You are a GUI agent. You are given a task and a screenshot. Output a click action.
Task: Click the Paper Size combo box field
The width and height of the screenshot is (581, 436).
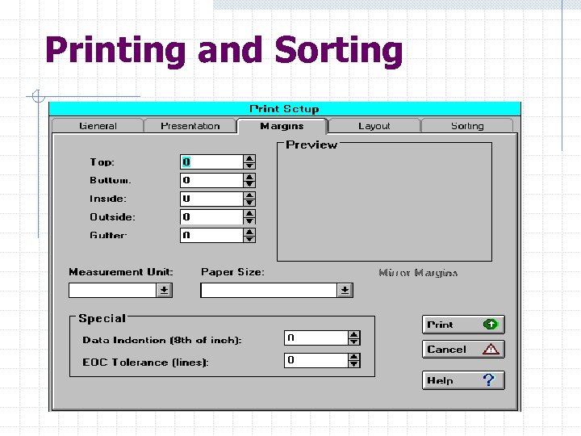[x=269, y=291]
